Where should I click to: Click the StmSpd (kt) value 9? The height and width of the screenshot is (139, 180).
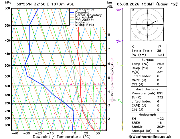tap(158, 131)
